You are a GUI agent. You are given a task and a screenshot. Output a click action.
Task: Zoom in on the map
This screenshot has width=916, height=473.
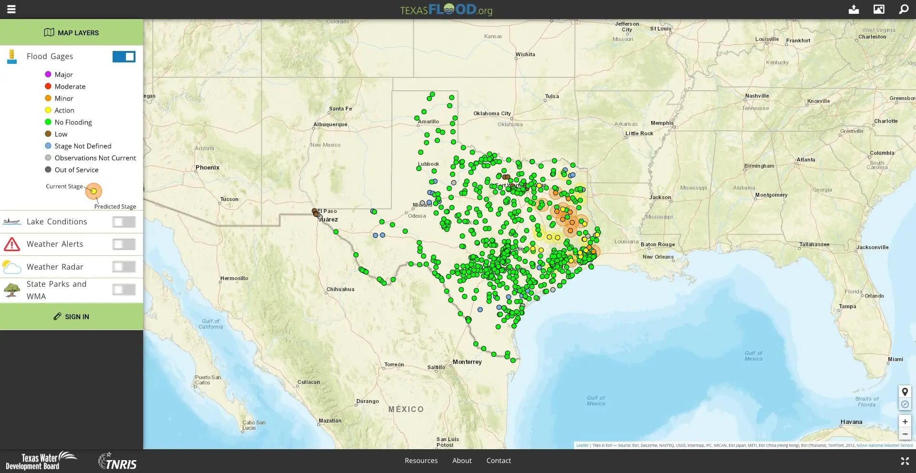click(x=905, y=422)
